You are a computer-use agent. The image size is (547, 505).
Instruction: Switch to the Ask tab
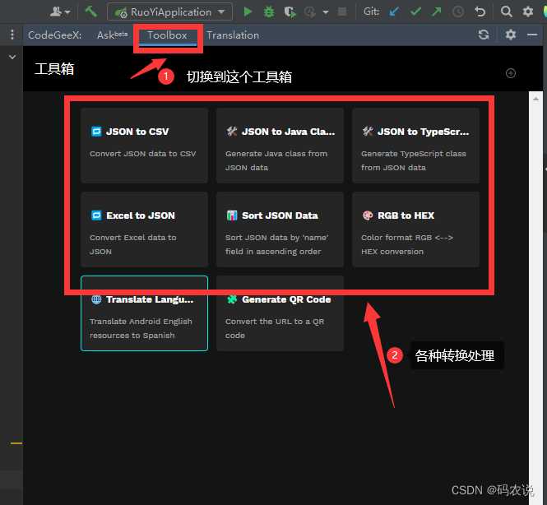pos(112,35)
